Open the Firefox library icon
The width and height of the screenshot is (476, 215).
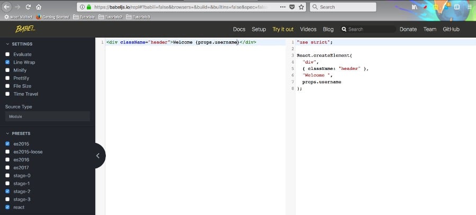point(415,7)
